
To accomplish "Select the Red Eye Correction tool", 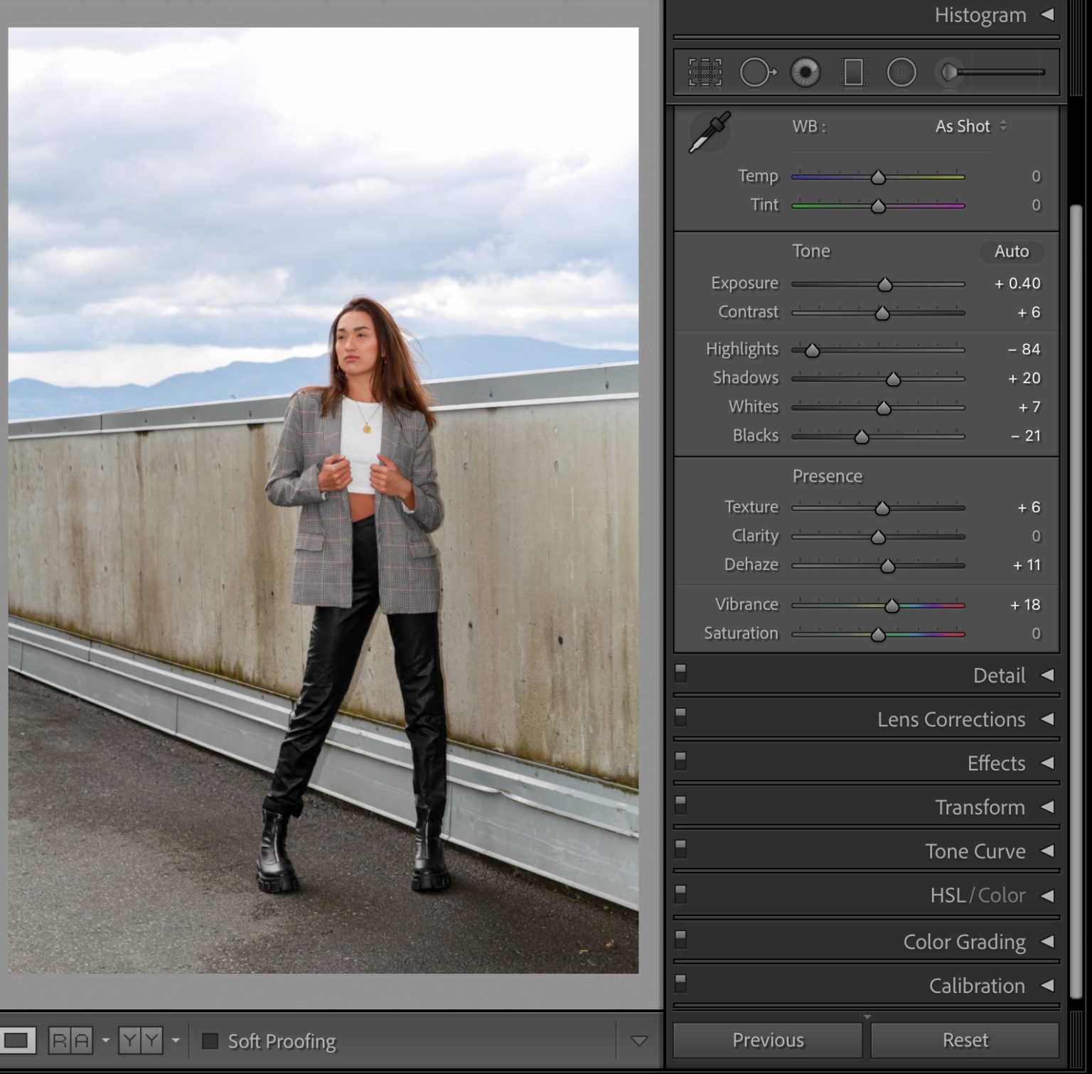I will click(804, 71).
